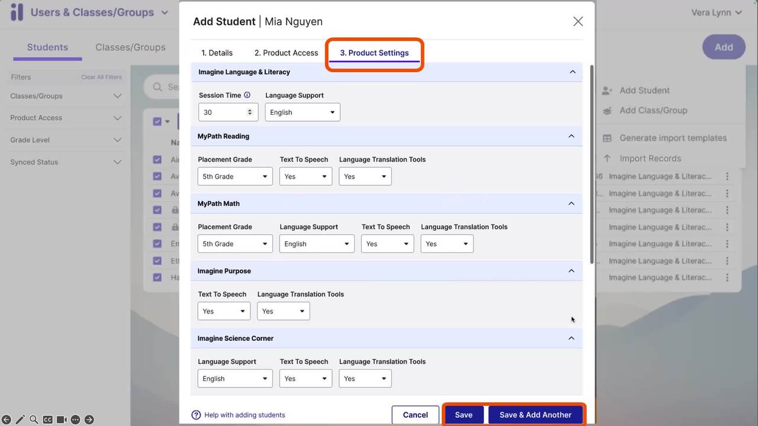758x426 pixels.
Task: Open MyPath Math Text To Speech dropdown
Action: coord(387,244)
